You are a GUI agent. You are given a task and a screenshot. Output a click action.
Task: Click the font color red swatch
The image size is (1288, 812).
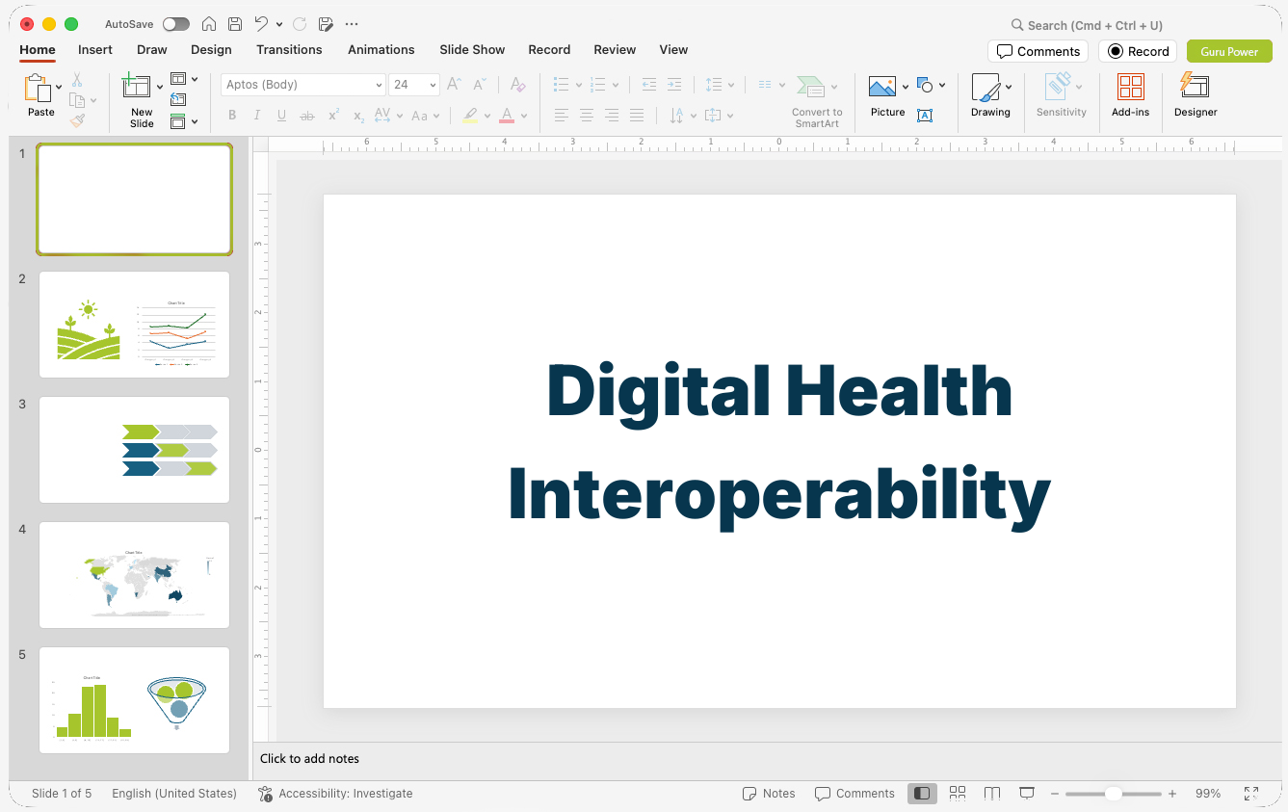(x=507, y=116)
